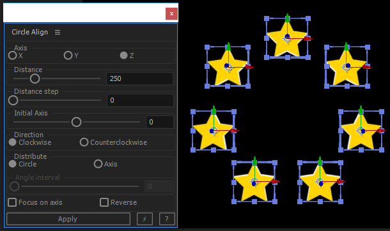Screen dimensions: 390x231
Task: Open the Circle Align panel menu icon
Action: tap(58, 33)
